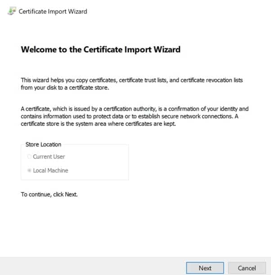Click the empty title bar right of the title

click(180, 11)
